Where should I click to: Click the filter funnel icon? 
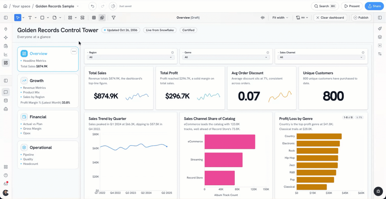click(x=113, y=18)
